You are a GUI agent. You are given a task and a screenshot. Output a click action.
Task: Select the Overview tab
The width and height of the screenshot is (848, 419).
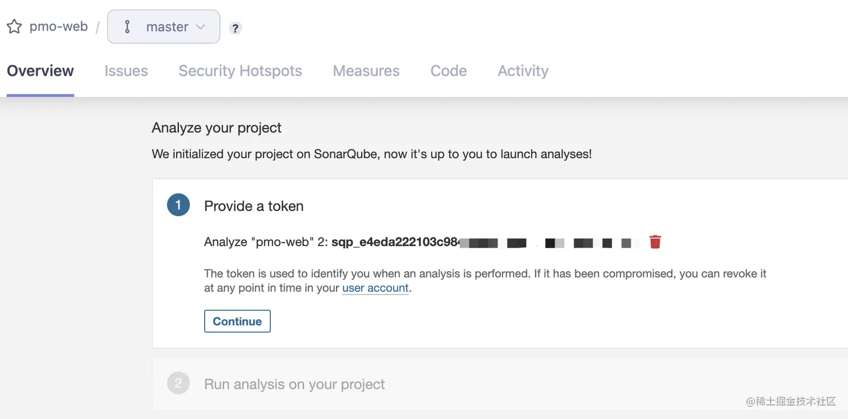[x=40, y=71]
